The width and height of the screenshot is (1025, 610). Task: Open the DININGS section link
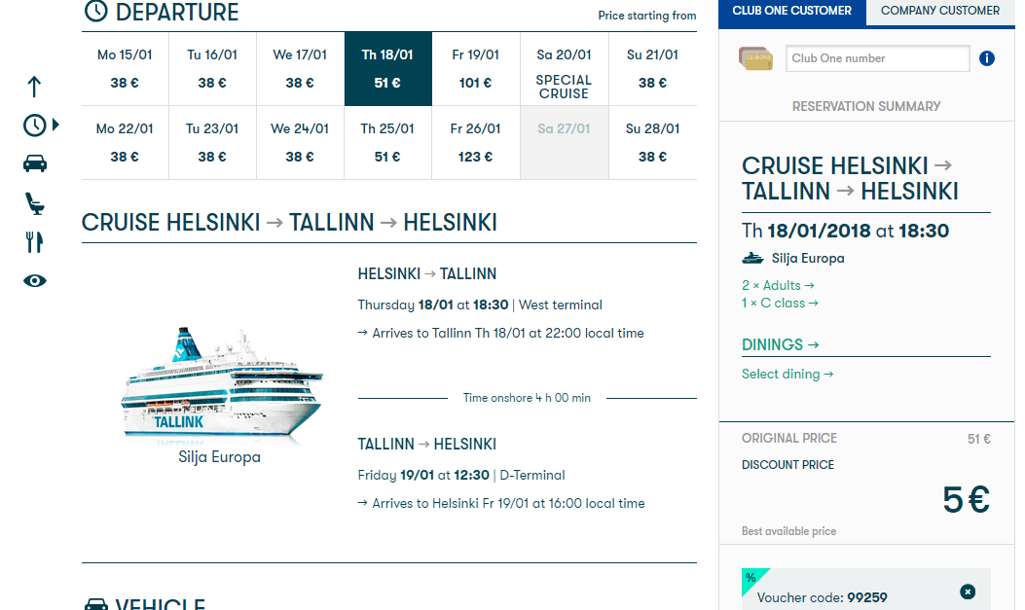(x=780, y=344)
